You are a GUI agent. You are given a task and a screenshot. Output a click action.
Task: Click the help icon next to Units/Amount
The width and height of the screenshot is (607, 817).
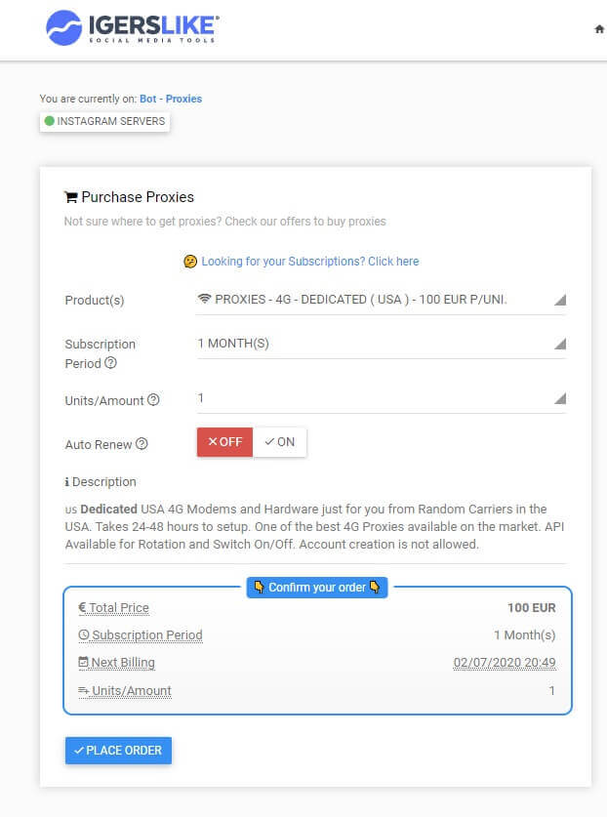pos(153,400)
